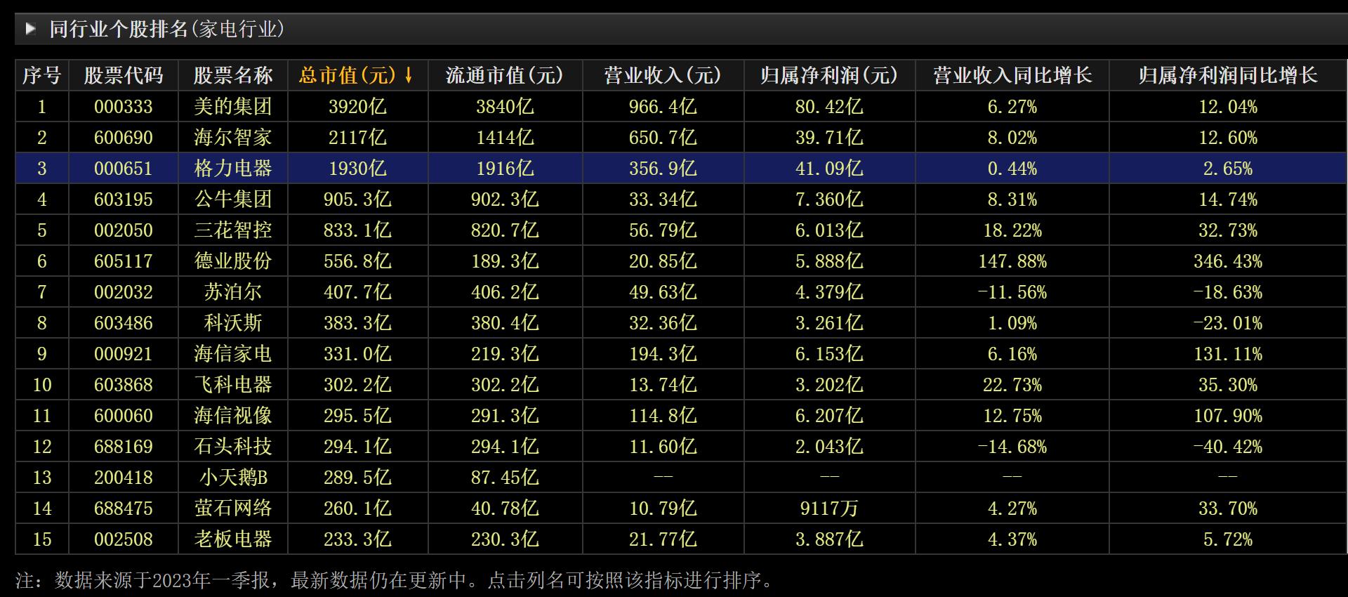The image size is (1348, 597).
Task: Click 小天鹅B circulating value 87.45亿
Action: [505, 478]
